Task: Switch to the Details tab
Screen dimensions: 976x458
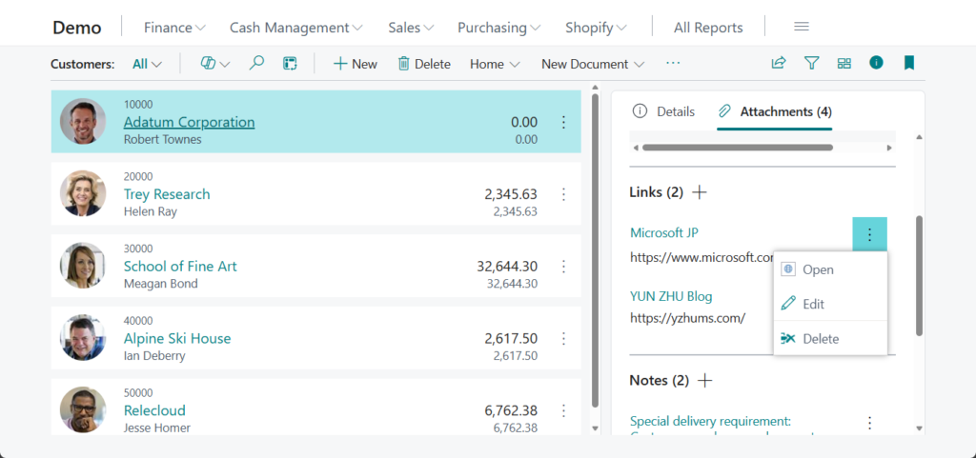Action: pyautogui.click(x=664, y=111)
